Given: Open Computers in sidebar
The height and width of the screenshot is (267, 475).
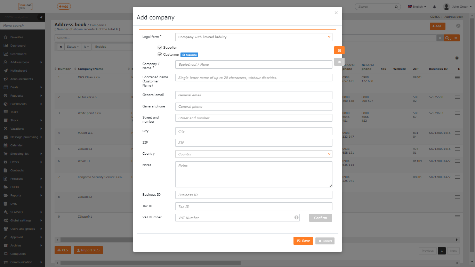Looking at the screenshot, I should pyautogui.click(x=18, y=254).
